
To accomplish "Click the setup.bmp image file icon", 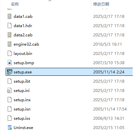I will [10, 63].
